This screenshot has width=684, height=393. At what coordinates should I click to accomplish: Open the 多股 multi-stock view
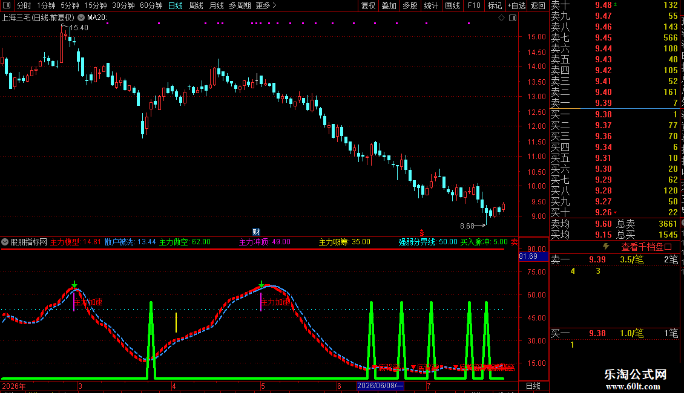[410, 5]
